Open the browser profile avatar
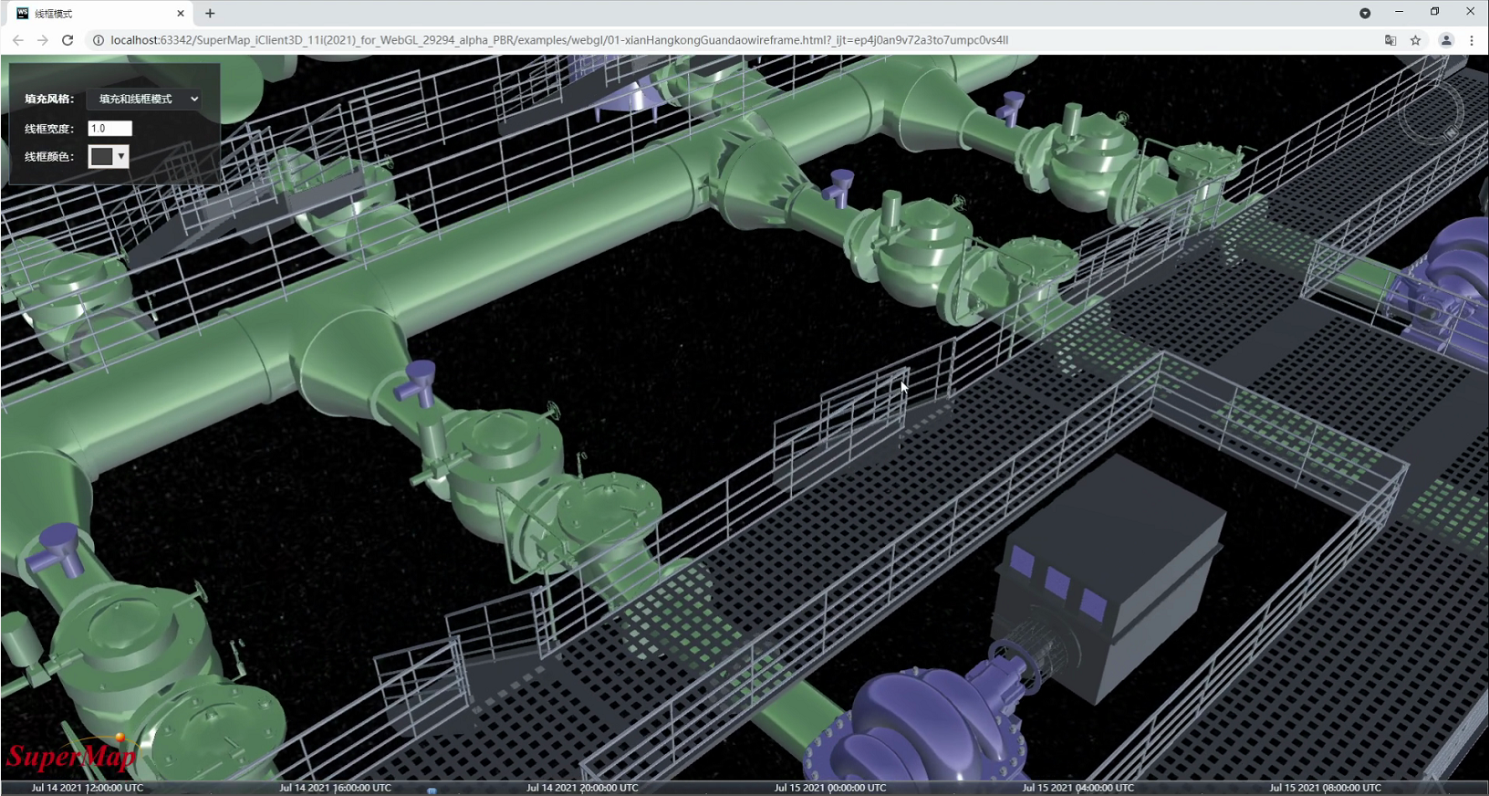Screen dimensions: 1489x796 pyautogui.click(x=1446, y=40)
